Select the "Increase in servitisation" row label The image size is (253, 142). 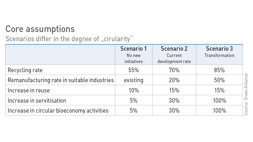click(x=37, y=101)
